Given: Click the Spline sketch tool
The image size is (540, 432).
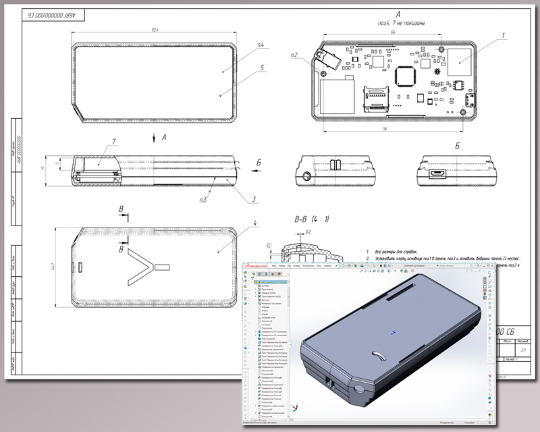Looking at the screenshot, I should coord(490,303).
